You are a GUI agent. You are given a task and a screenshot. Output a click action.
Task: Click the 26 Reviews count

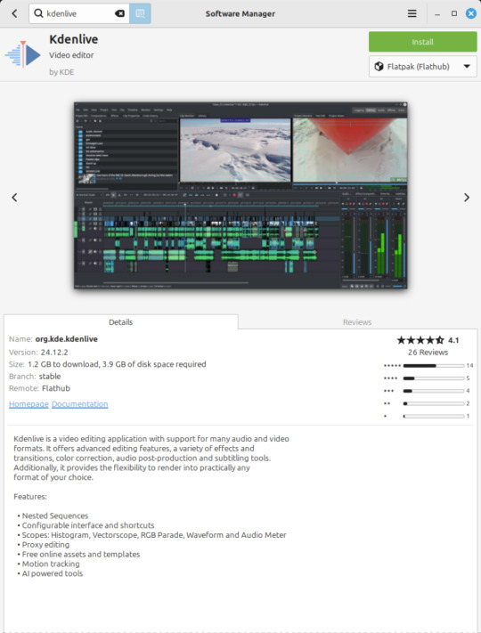(428, 353)
